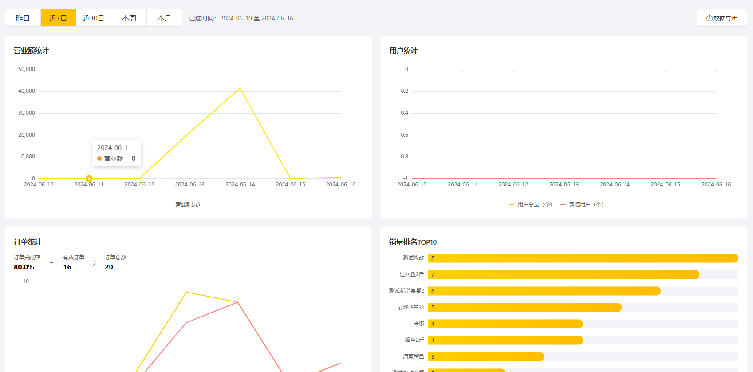
Task: Click the 销量排名TOP10 panel title
Action: click(x=413, y=242)
